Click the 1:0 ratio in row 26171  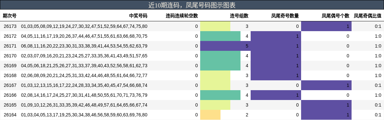click(378, 46)
